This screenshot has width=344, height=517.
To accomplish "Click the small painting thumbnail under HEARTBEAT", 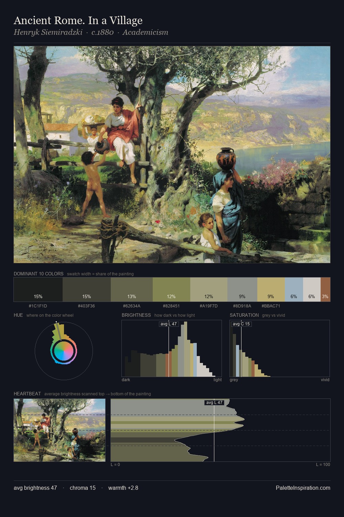I will [60, 430].
